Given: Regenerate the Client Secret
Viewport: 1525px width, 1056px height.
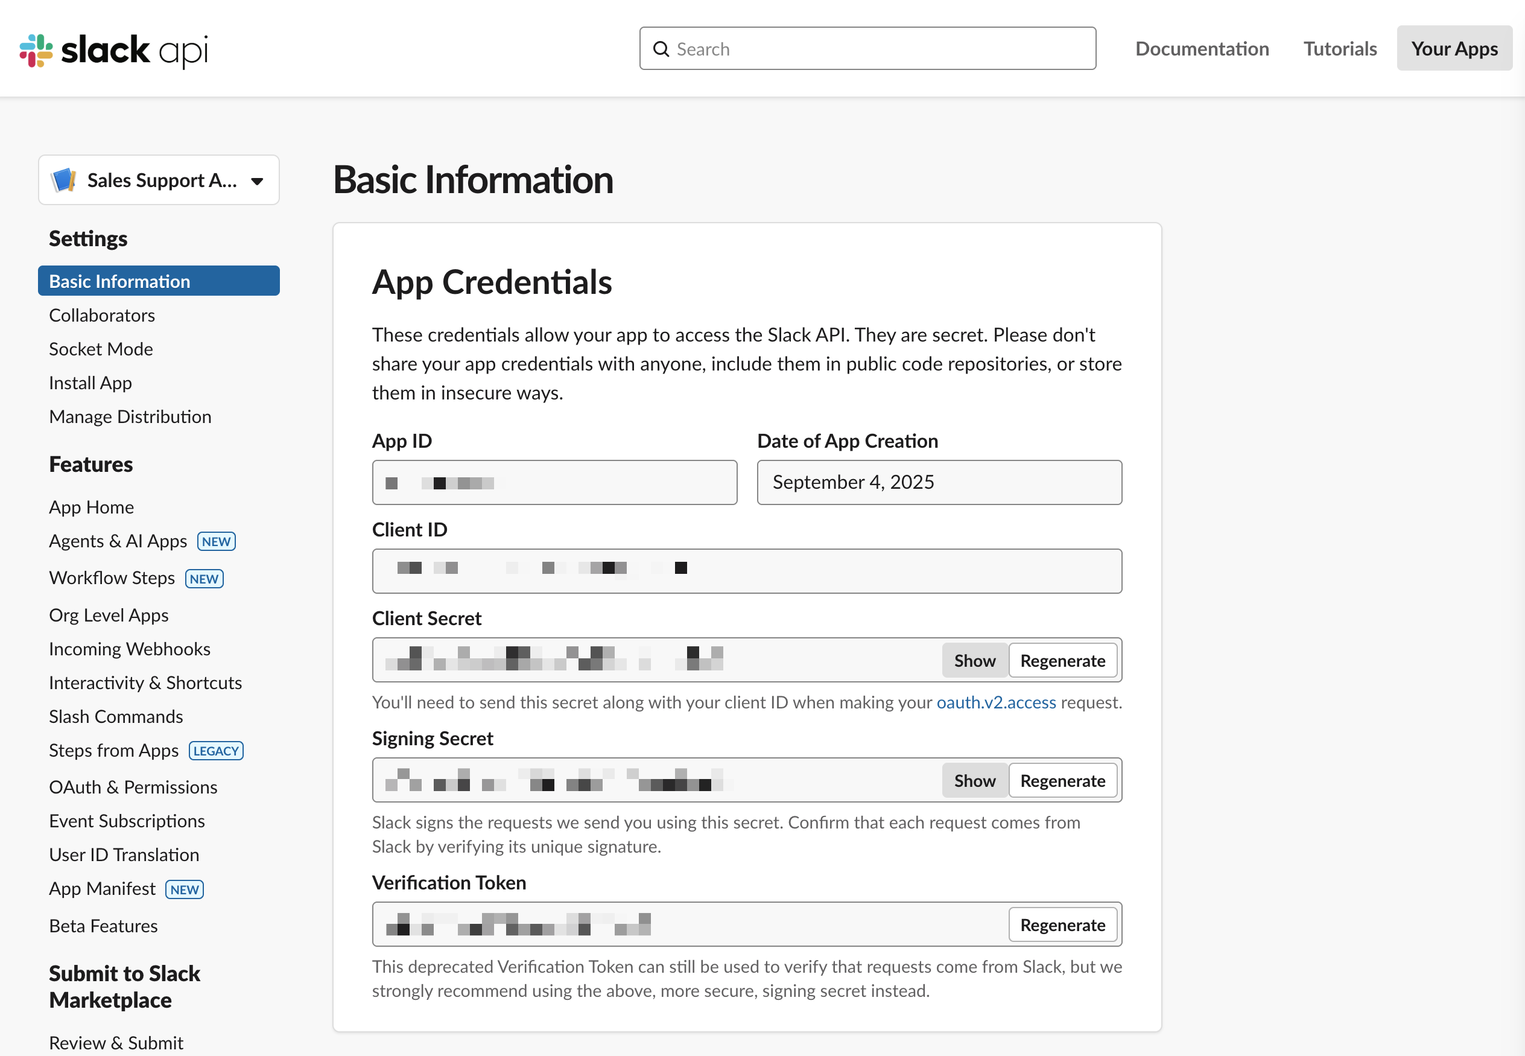Looking at the screenshot, I should point(1062,660).
